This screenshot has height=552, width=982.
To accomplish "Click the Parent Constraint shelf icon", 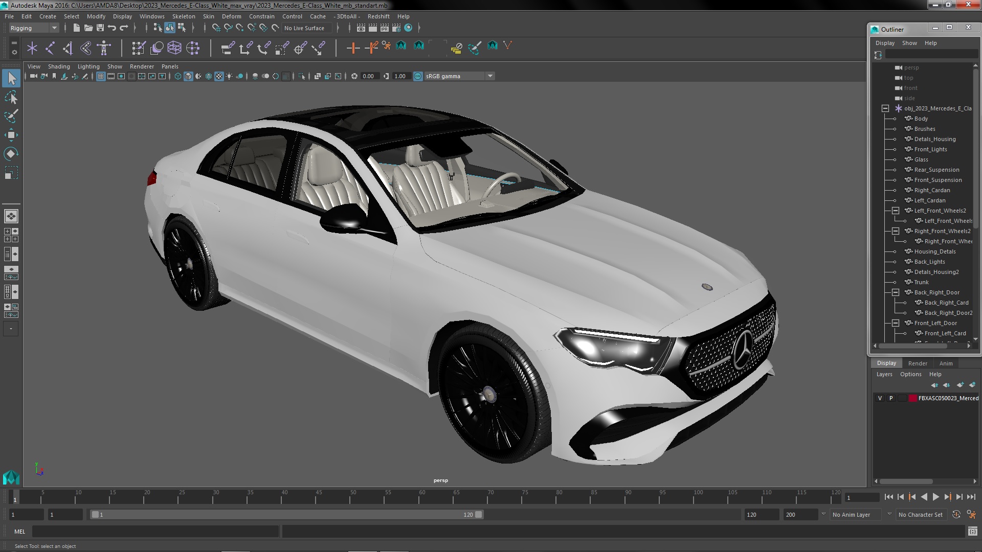I will (228, 48).
